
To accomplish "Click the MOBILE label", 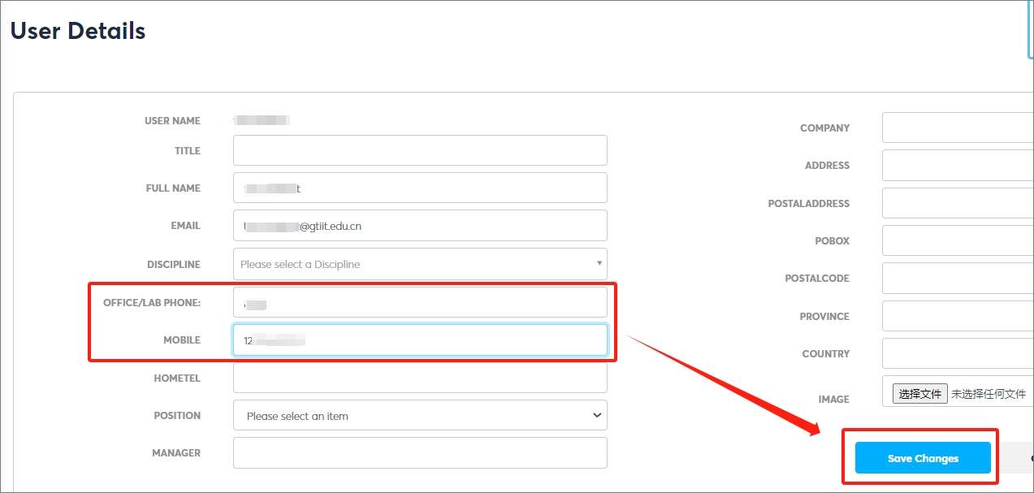I will pos(182,339).
